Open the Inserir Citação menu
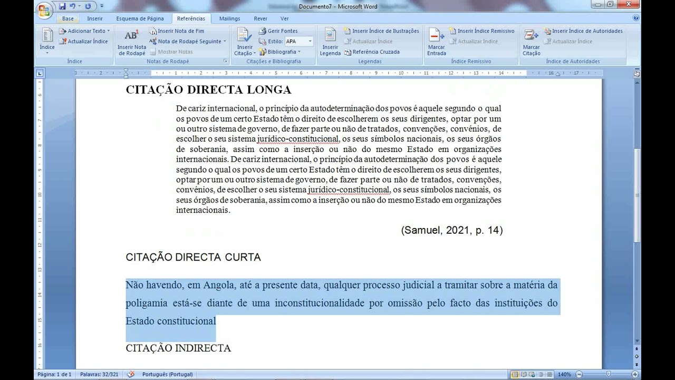Image resolution: width=675 pixels, height=380 pixels. click(x=245, y=42)
